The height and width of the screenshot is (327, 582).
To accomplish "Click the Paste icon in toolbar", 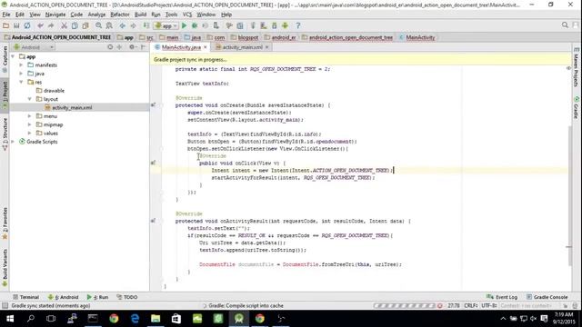I will 85,25.
